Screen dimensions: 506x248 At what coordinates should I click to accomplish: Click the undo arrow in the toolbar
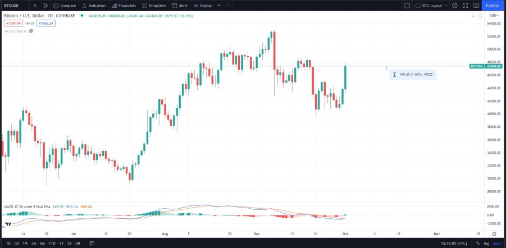[x=220, y=6]
